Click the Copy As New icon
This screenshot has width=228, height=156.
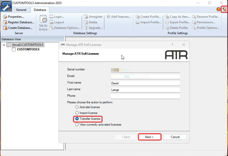167,17
